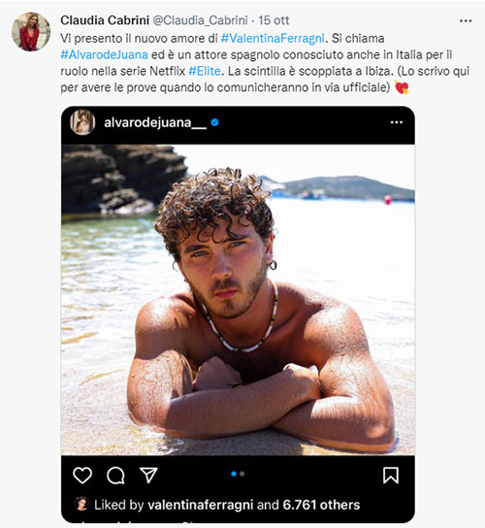Open the small valentinaferragni liker avatar
Viewport: 485px width, 528px height.
click(81, 504)
